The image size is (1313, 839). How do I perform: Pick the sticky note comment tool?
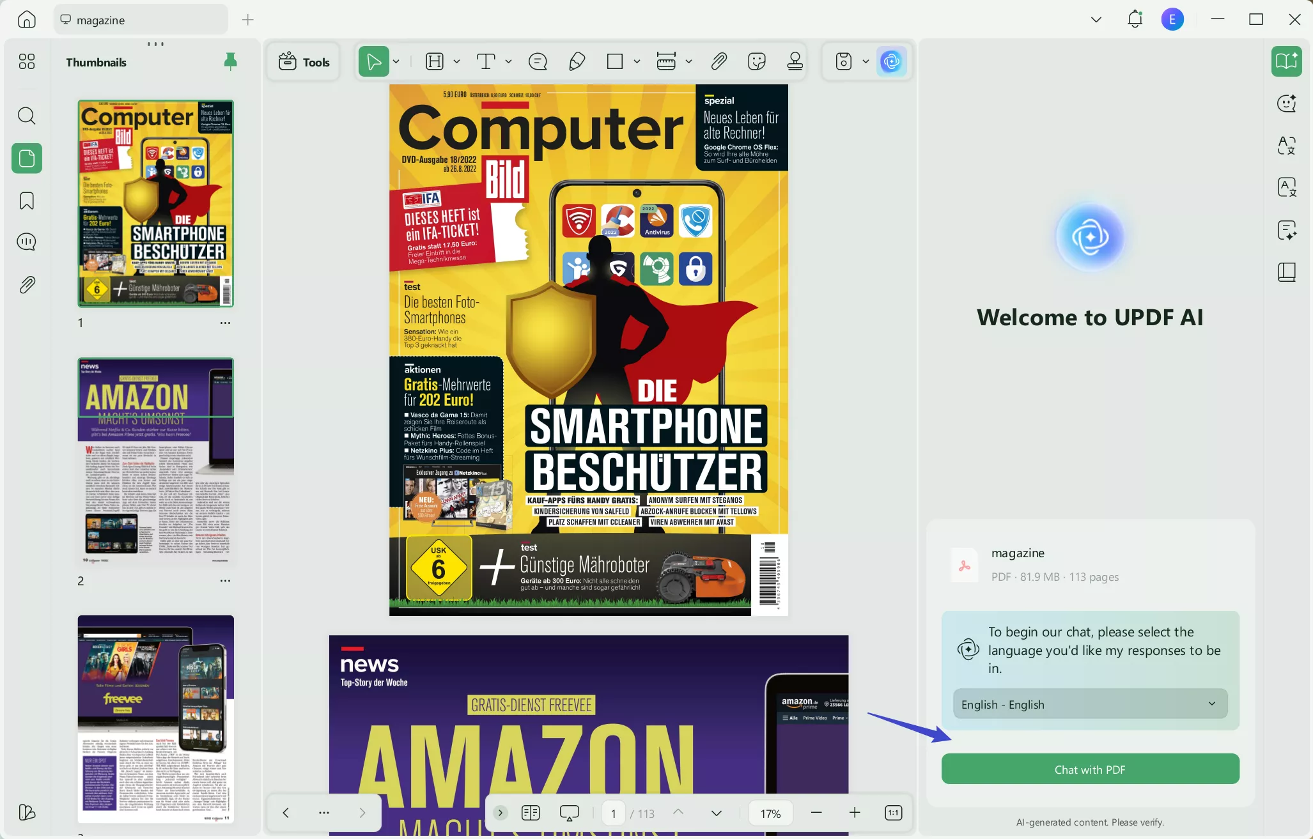tap(538, 61)
